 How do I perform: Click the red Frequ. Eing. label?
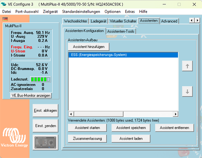[x=22, y=47]
